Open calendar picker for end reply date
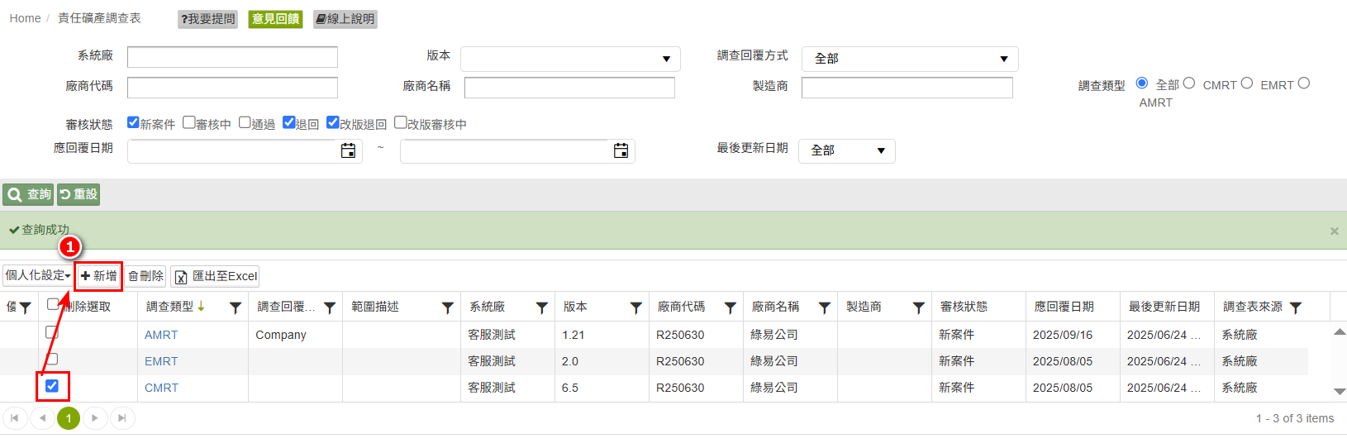This screenshot has height=448, width=1347. pyautogui.click(x=621, y=150)
